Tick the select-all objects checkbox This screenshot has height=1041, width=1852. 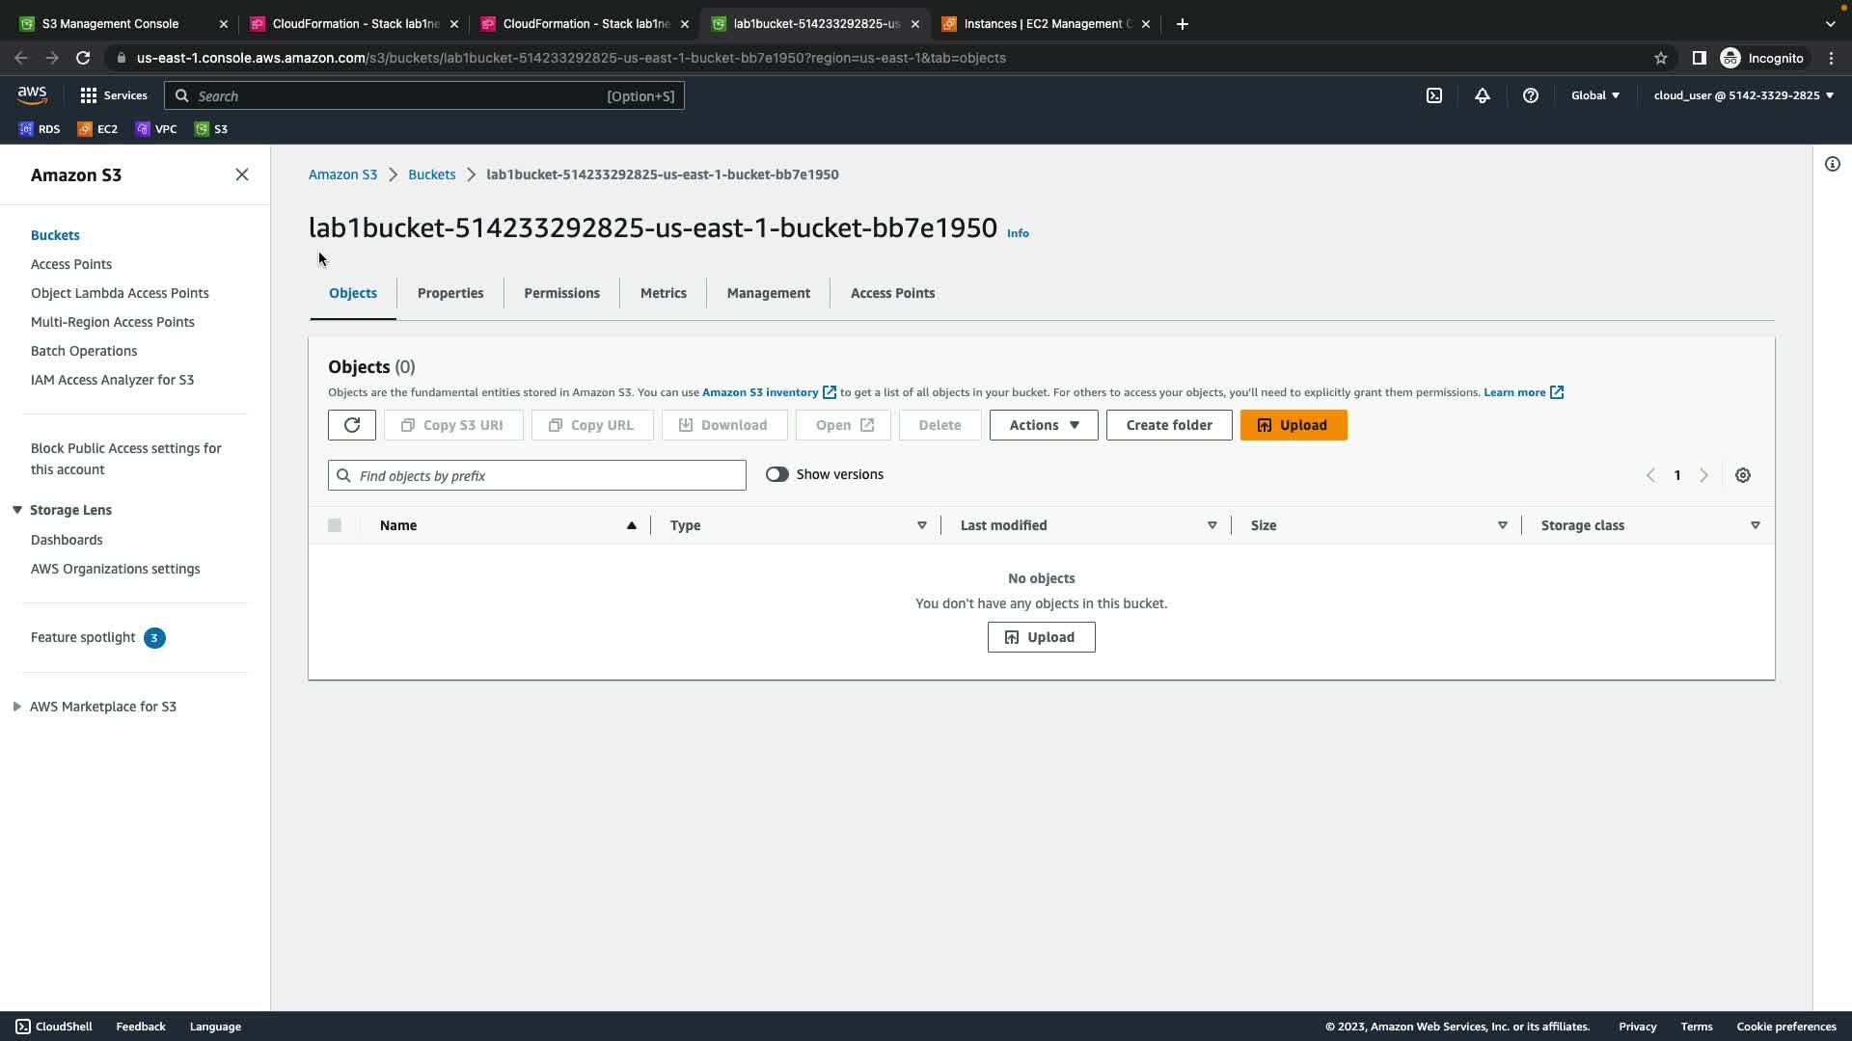coord(335,525)
